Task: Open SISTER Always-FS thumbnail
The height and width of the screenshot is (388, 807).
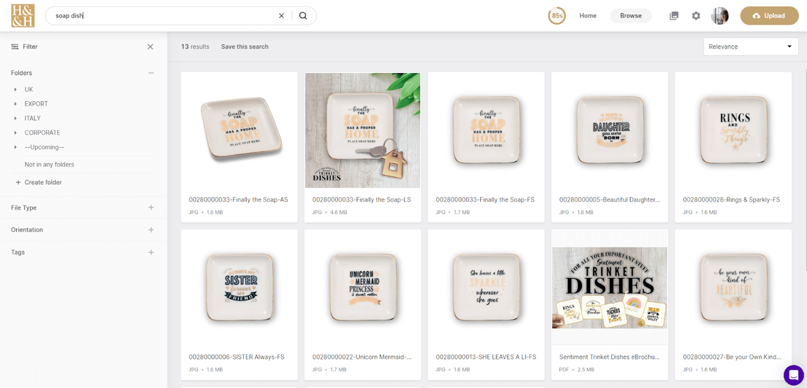Action: [x=239, y=287]
